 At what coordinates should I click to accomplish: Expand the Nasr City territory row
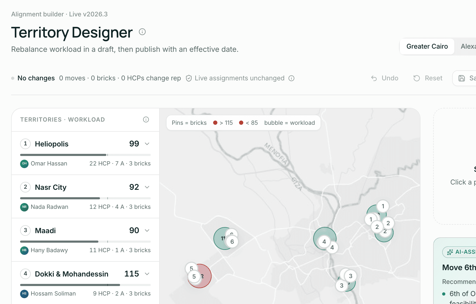147,187
